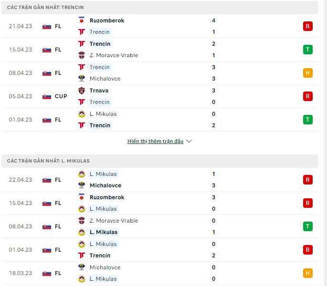327x286 pixels.
Task: Click the Michalovce team name in the 22.04.23 match
Action: point(105,185)
